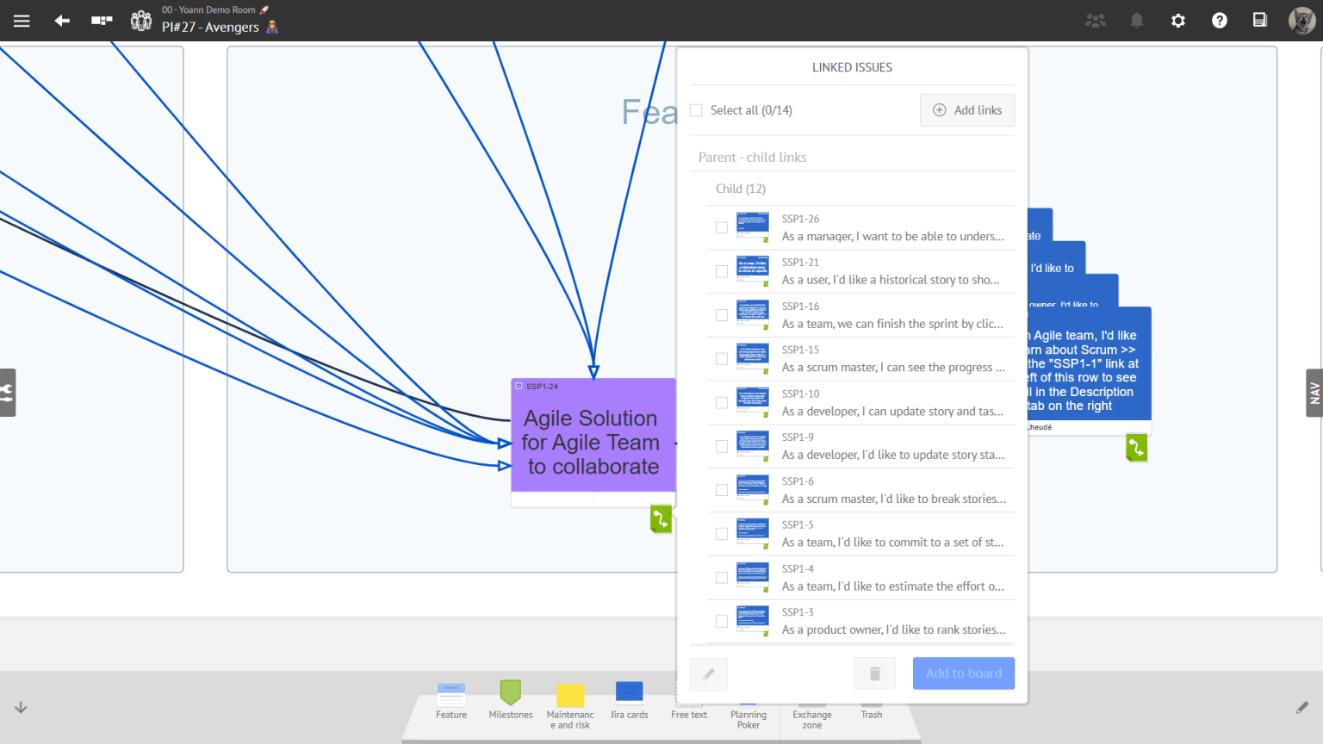Collapse the Child (12) section
The width and height of the screenshot is (1323, 744).
[x=741, y=189]
